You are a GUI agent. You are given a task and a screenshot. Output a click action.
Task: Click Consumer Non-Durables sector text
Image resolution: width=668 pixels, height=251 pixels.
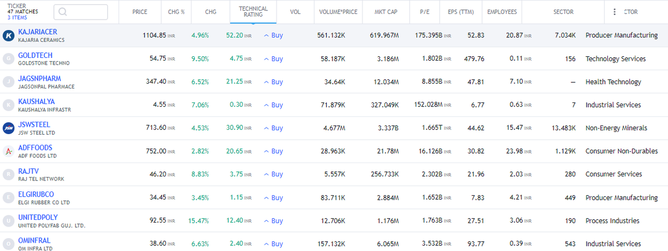click(x=621, y=151)
